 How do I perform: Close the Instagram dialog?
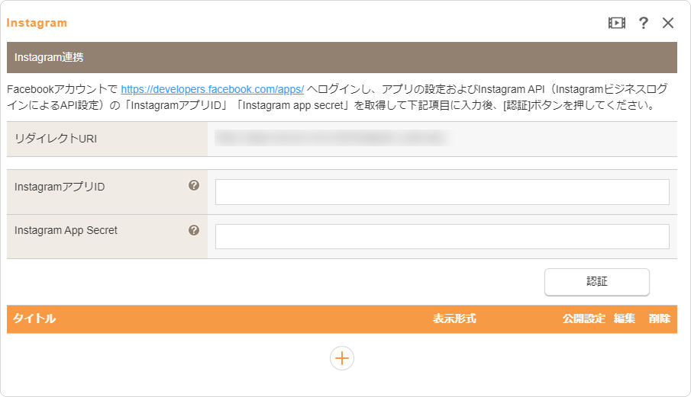click(668, 23)
